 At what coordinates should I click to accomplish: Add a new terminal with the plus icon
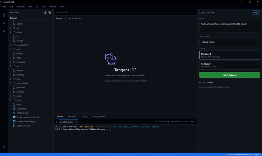[56, 122]
